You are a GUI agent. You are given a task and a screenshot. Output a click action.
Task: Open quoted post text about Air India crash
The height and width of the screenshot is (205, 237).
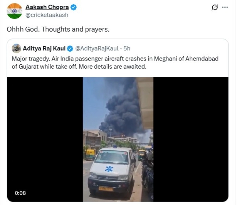[115, 63]
